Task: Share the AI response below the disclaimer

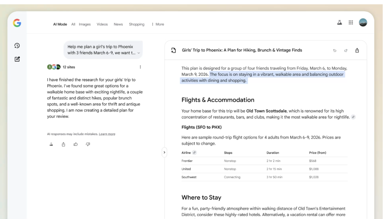Action: coord(64,144)
